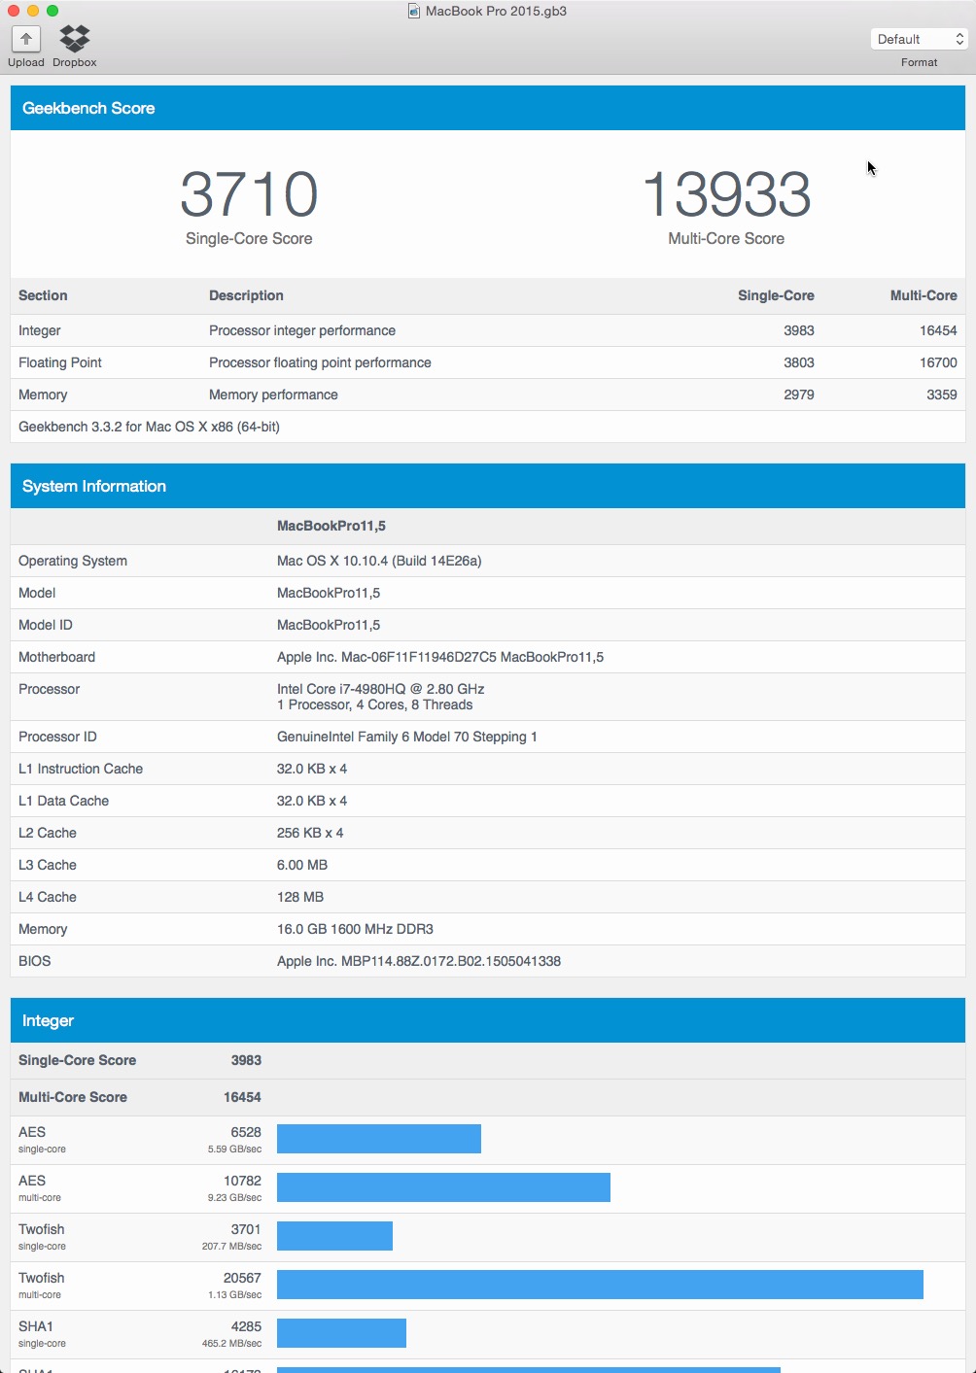Click the System Information section header
The height and width of the screenshot is (1373, 976).
click(x=488, y=486)
